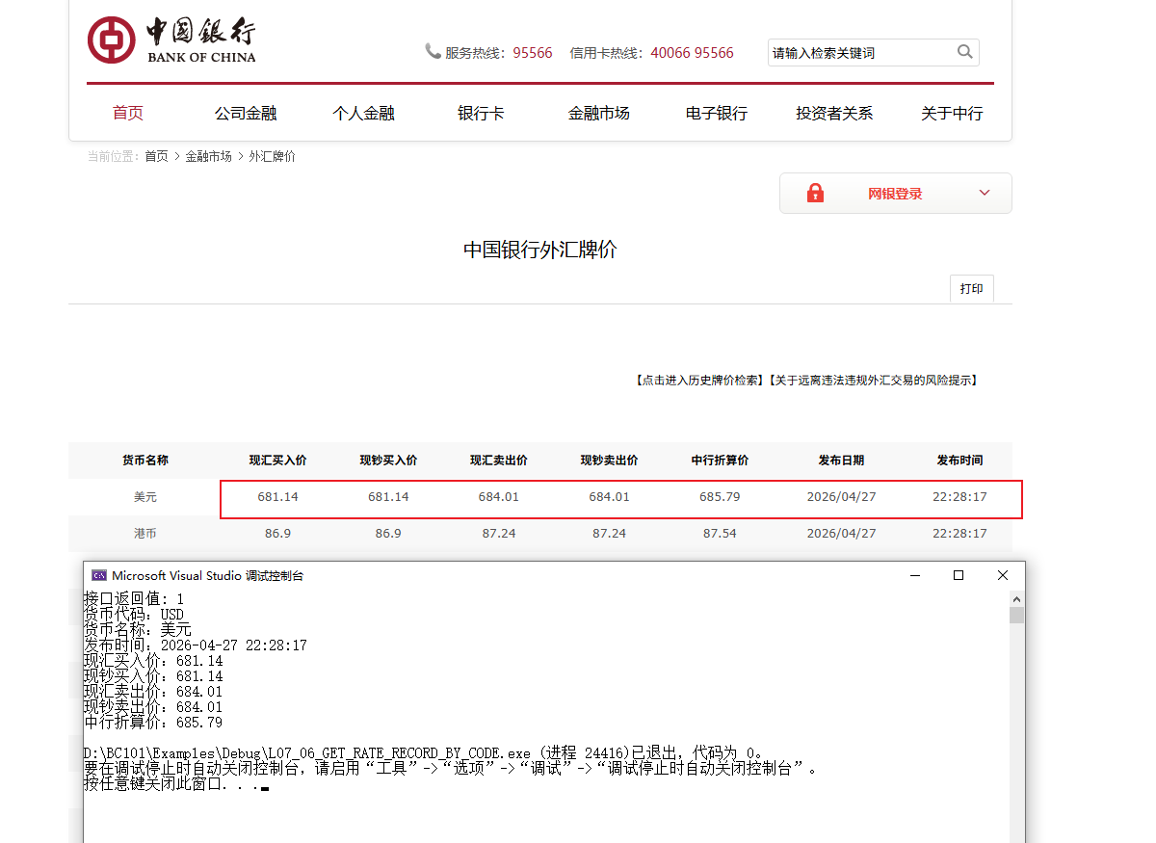This screenshot has width=1156, height=843.
Task: Click the Bank of China logo
Action: click(x=171, y=40)
